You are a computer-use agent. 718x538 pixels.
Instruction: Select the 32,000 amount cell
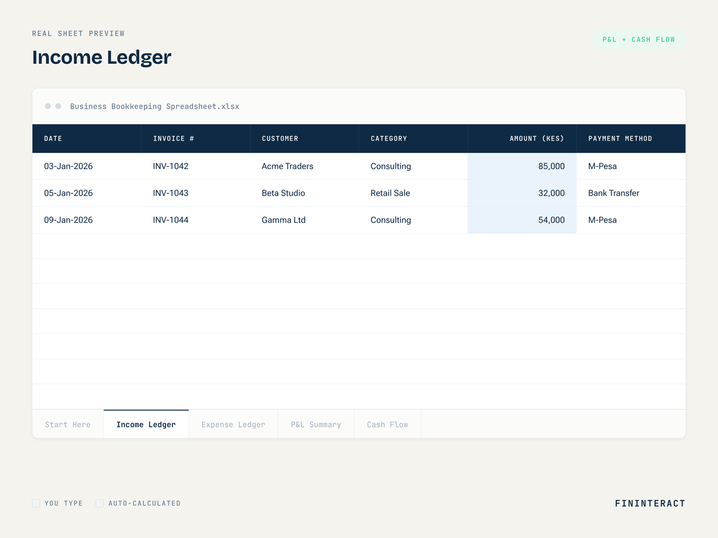(x=522, y=193)
